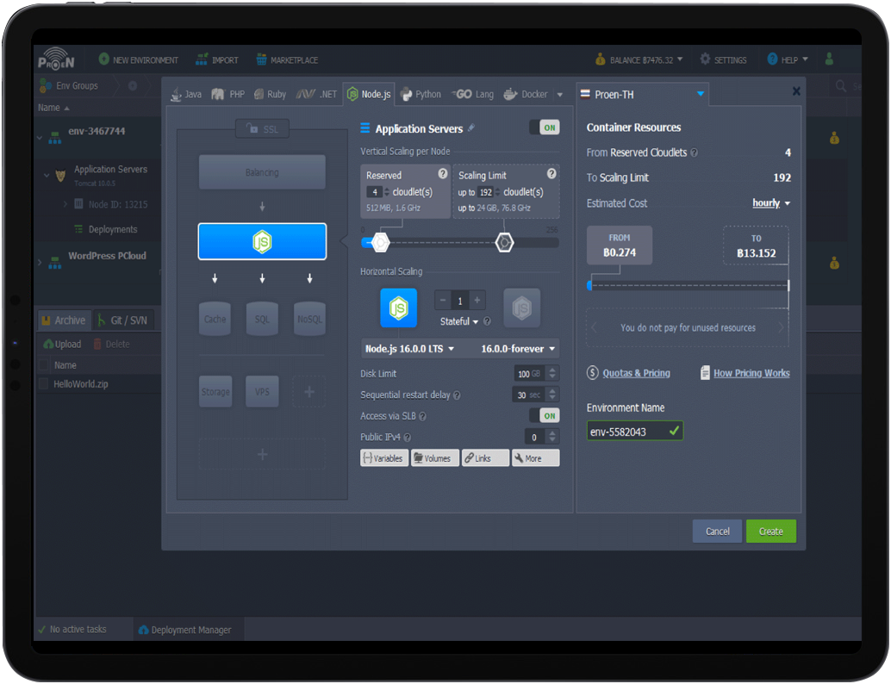Add an SQL database node
The image size is (891, 684).
click(x=262, y=319)
